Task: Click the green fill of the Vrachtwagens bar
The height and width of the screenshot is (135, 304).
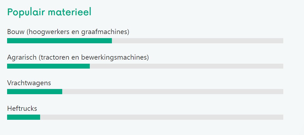Action: (x=35, y=92)
